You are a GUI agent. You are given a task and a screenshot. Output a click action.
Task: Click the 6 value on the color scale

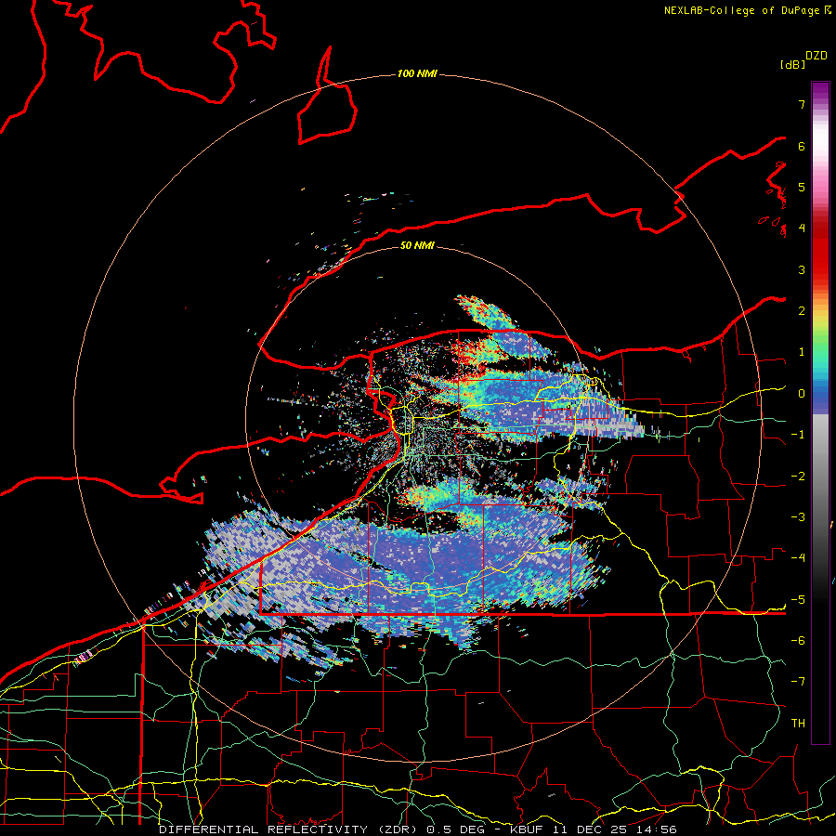802,146
